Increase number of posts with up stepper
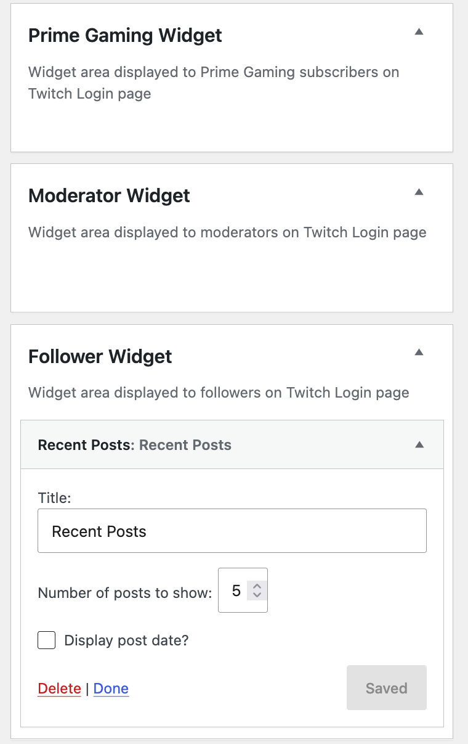Viewport: 468px width, 744px height. pyautogui.click(x=257, y=586)
